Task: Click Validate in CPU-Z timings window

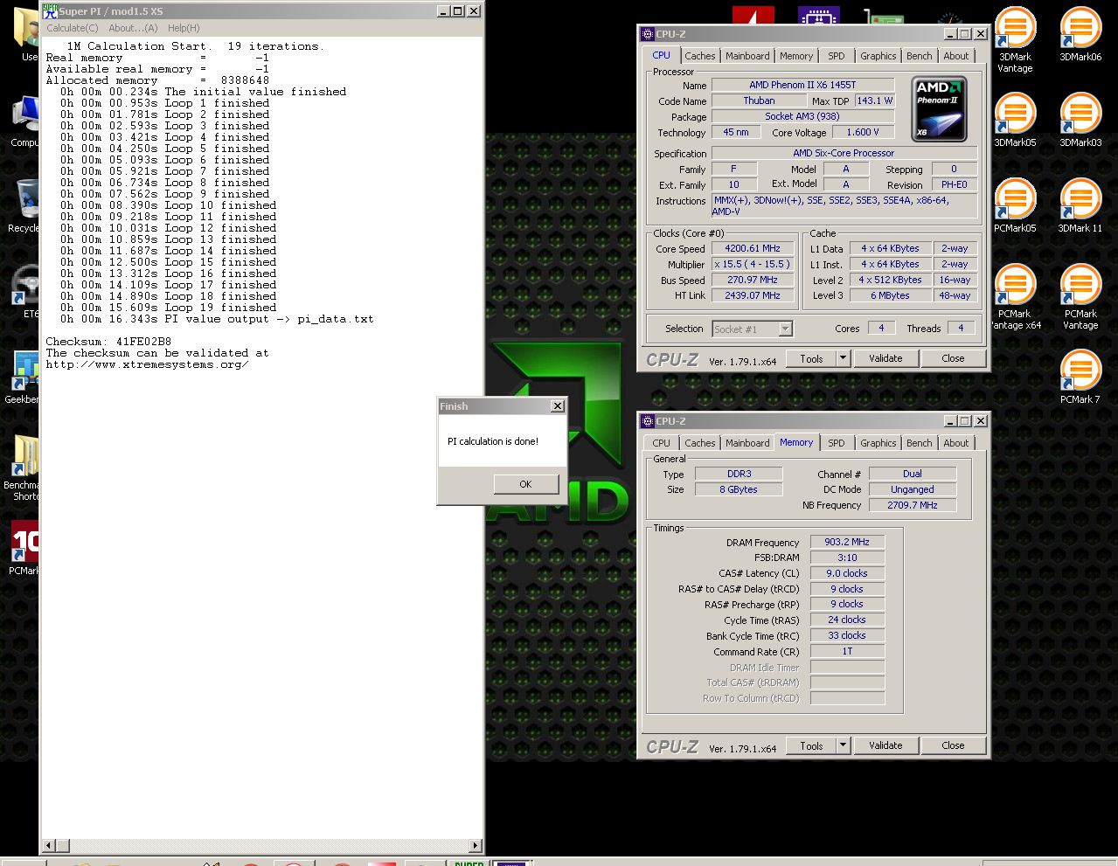Action: pyautogui.click(x=885, y=745)
